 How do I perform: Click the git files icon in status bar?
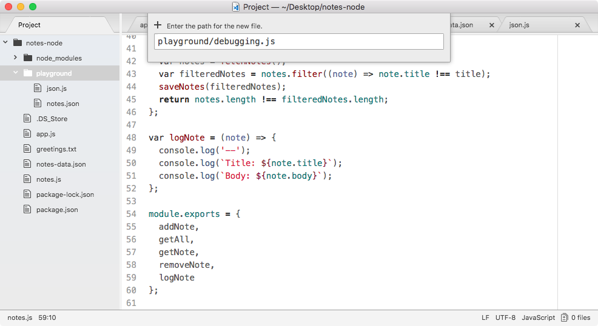coord(565,318)
